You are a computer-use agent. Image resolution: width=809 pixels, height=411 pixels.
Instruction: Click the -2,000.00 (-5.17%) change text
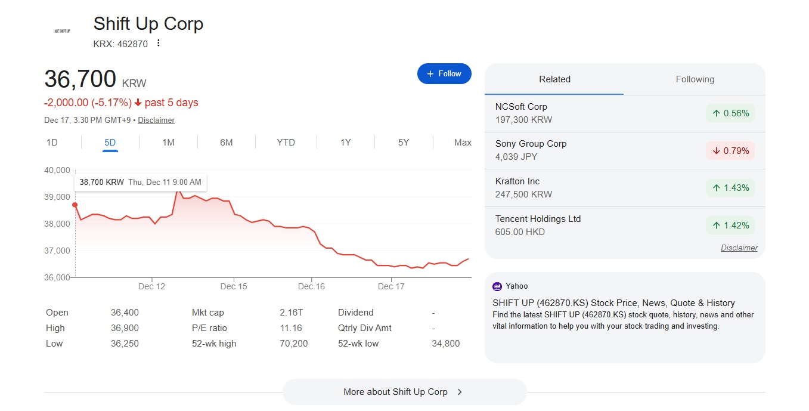pyautogui.click(x=88, y=103)
